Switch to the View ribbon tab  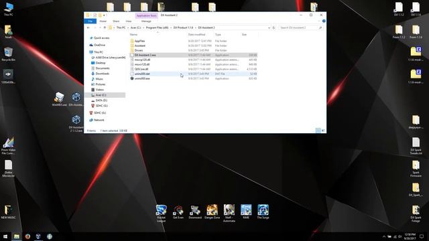128,21
